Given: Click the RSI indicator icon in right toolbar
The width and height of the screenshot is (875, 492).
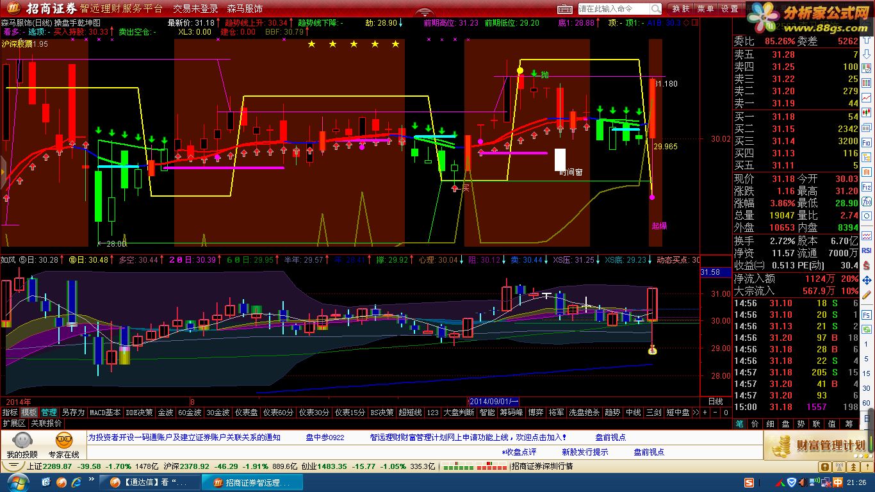Looking at the screenshot, I should pos(867,250).
